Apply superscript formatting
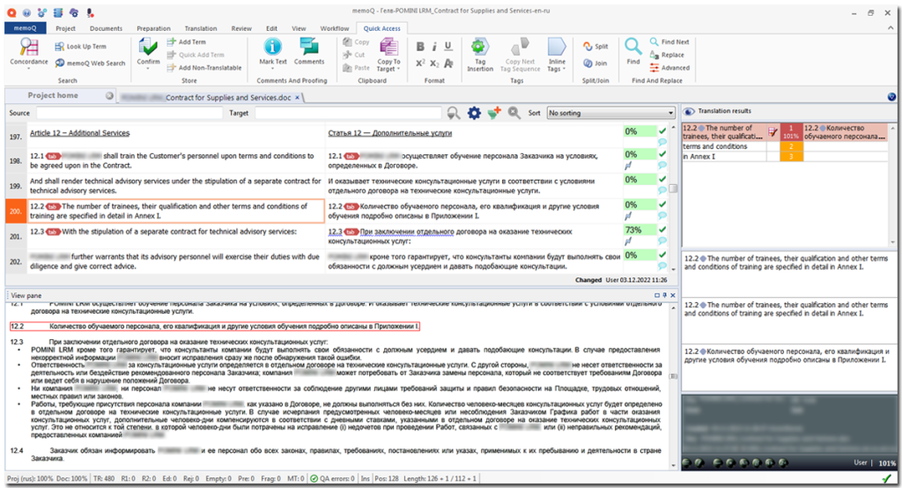The image size is (902, 488). coord(420,63)
